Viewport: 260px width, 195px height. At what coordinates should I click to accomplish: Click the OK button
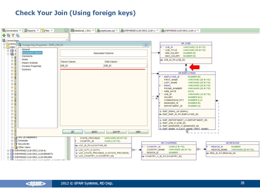pos(72,132)
